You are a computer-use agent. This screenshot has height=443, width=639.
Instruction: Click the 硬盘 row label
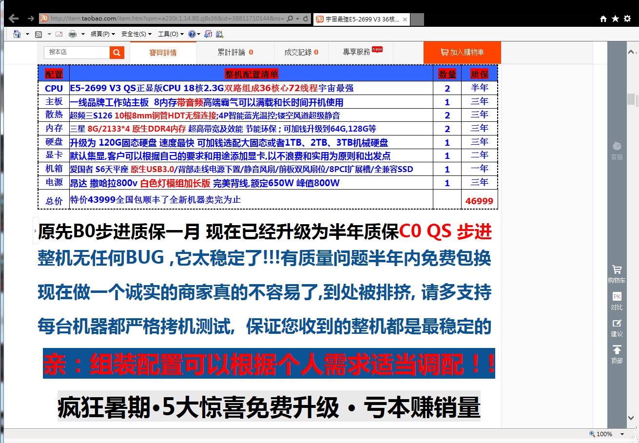pos(54,142)
